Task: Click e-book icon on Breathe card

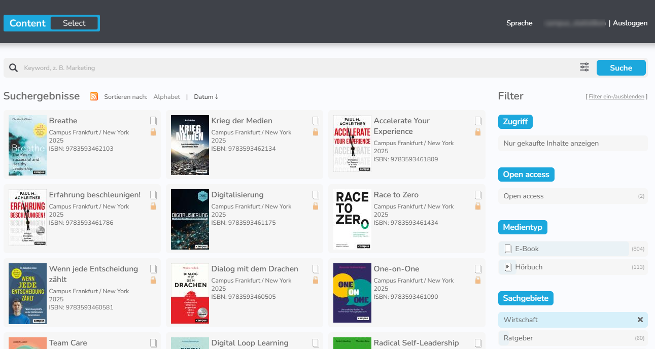Action: pos(153,121)
